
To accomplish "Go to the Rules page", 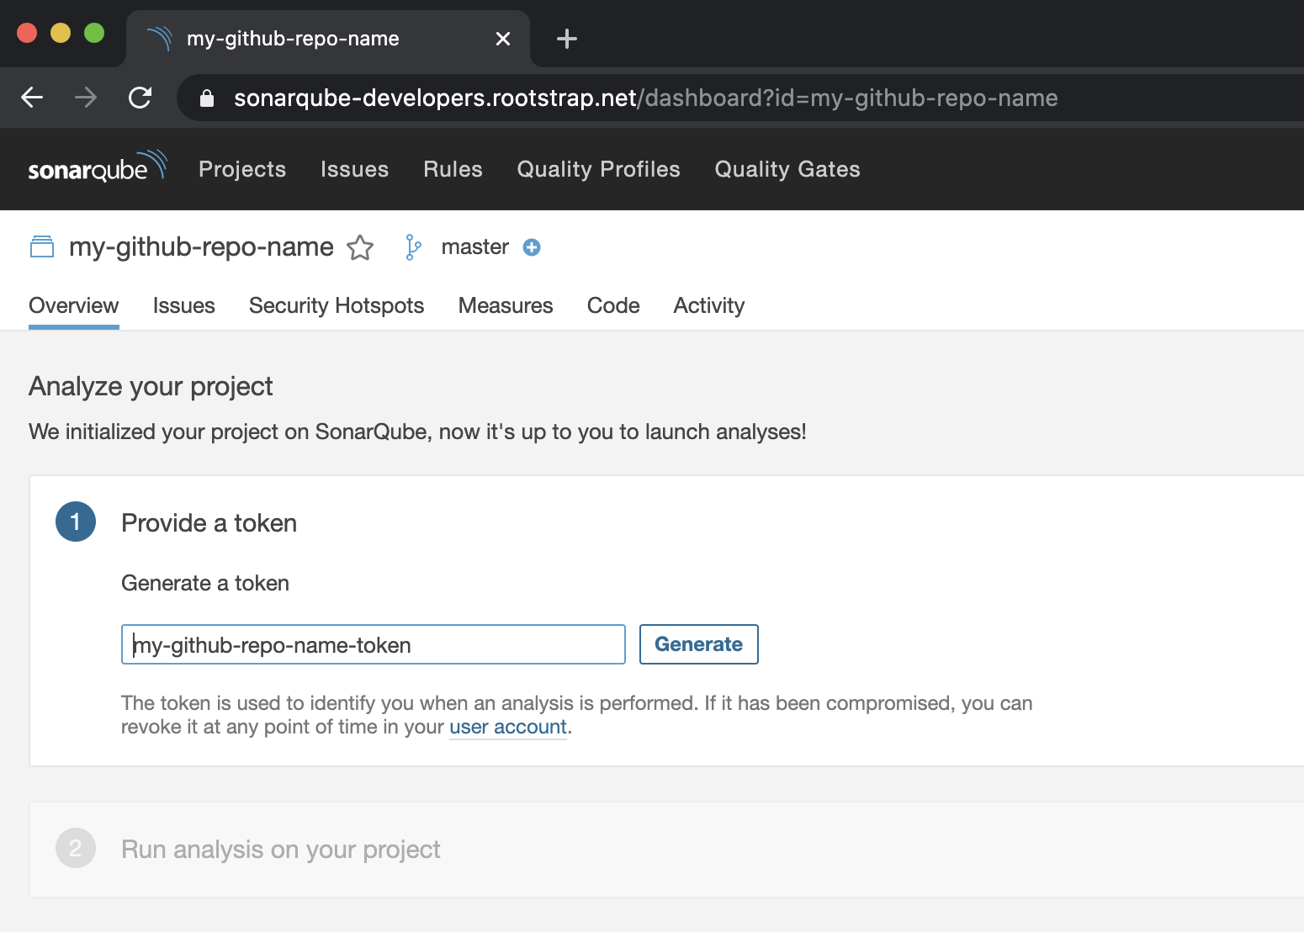I will [453, 169].
